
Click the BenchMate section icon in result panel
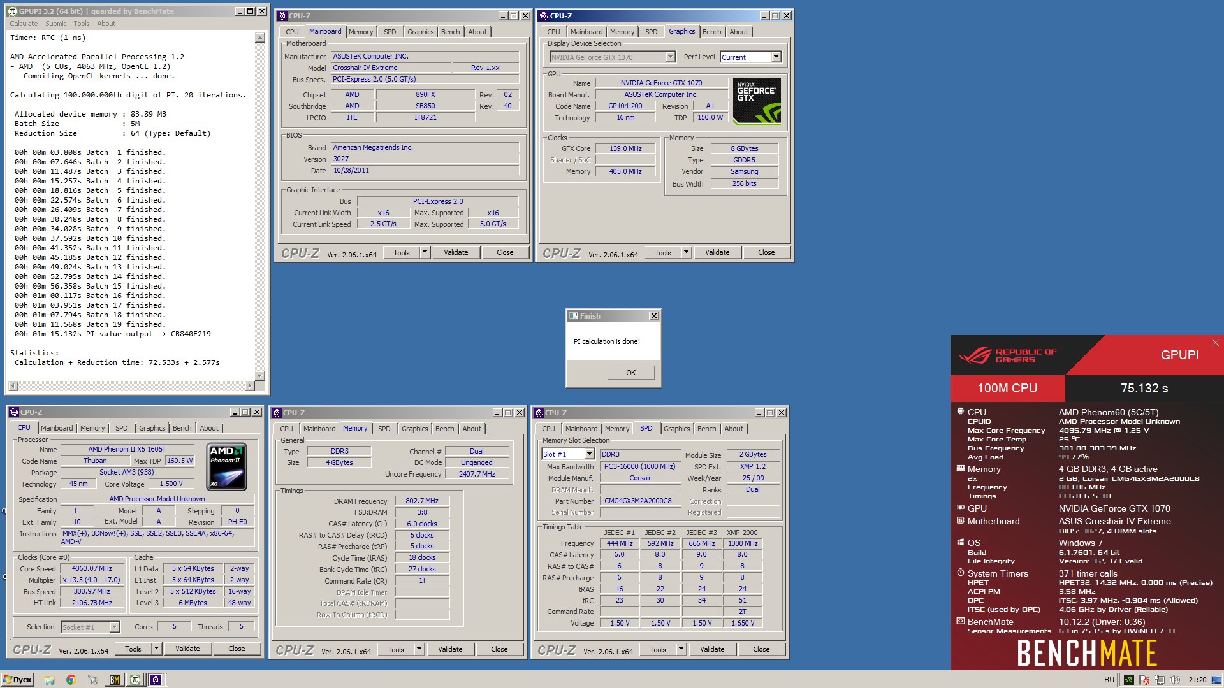pyautogui.click(x=960, y=621)
